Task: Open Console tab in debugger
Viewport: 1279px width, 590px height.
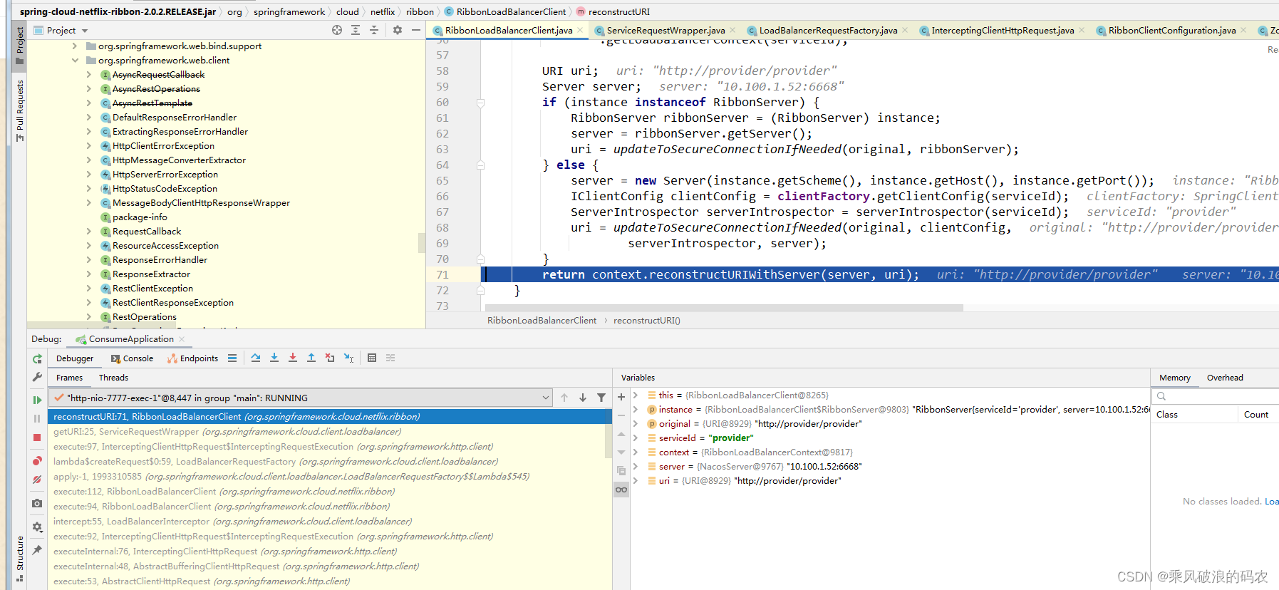Action: (x=133, y=358)
